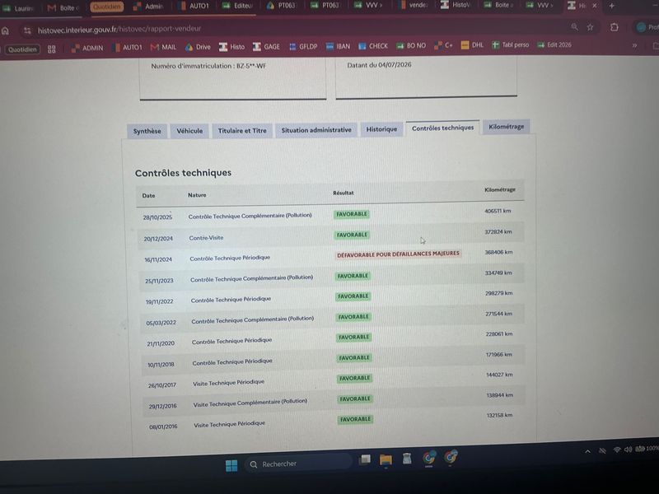The width and height of the screenshot is (659, 494).
Task: Switch to the HistoV browser tab
Action: (x=456, y=5)
